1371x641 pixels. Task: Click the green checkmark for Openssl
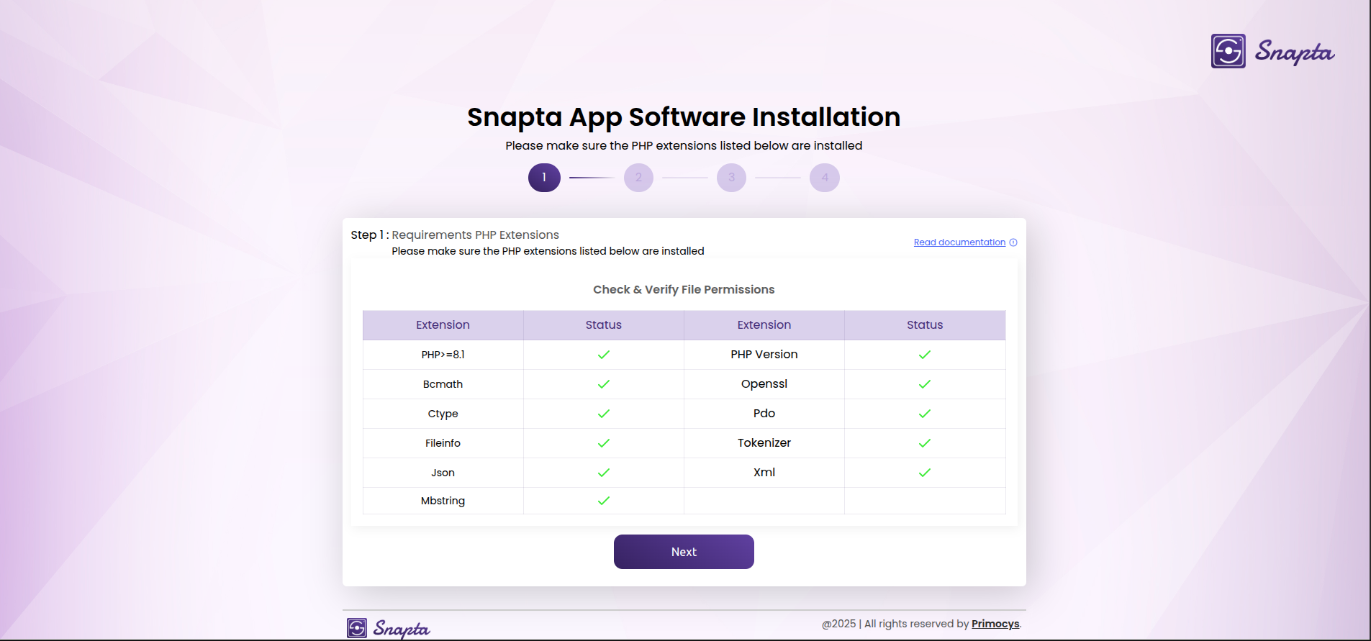point(925,384)
